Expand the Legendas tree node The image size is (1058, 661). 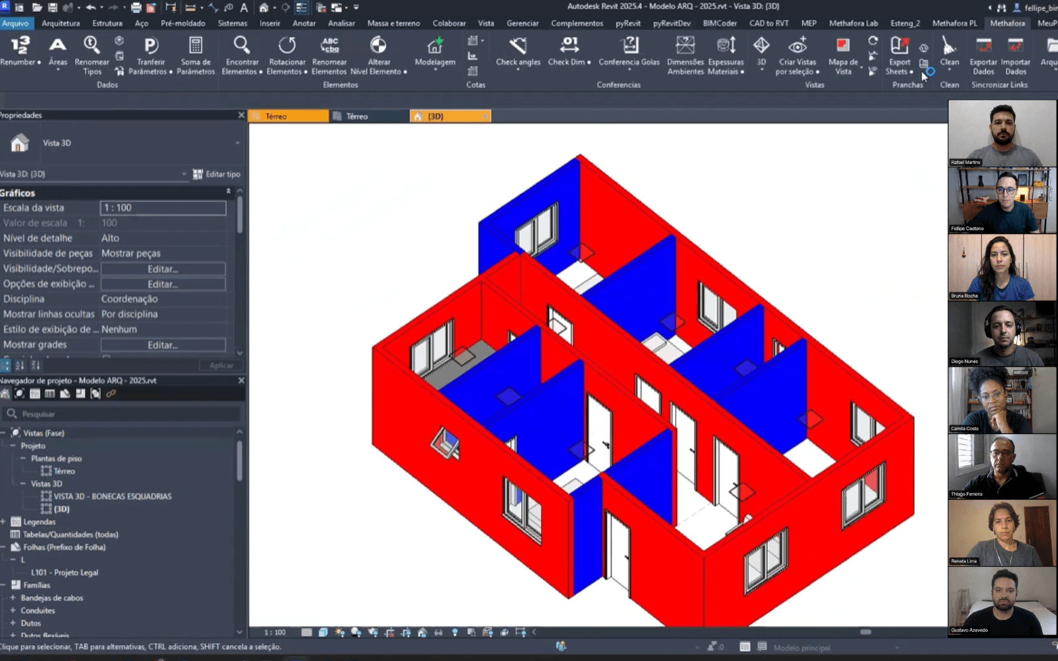(3, 522)
